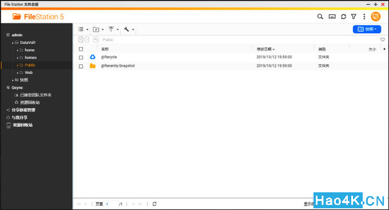Go forward with the right arrow navigation button
This screenshot has height=210, width=389.
click(x=87, y=39)
